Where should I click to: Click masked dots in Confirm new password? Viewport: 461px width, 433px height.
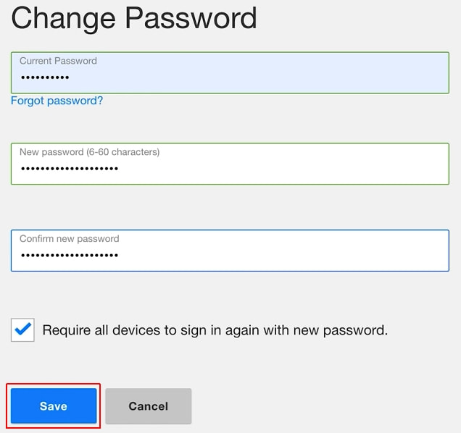pyautogui.click(x=69, y=256)
